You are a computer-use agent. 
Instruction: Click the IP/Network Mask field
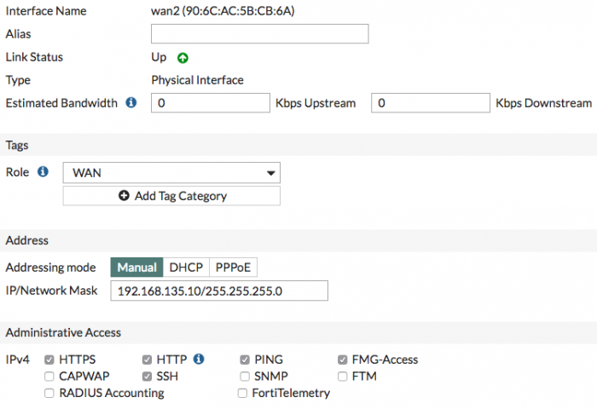[x=219, y=291]
